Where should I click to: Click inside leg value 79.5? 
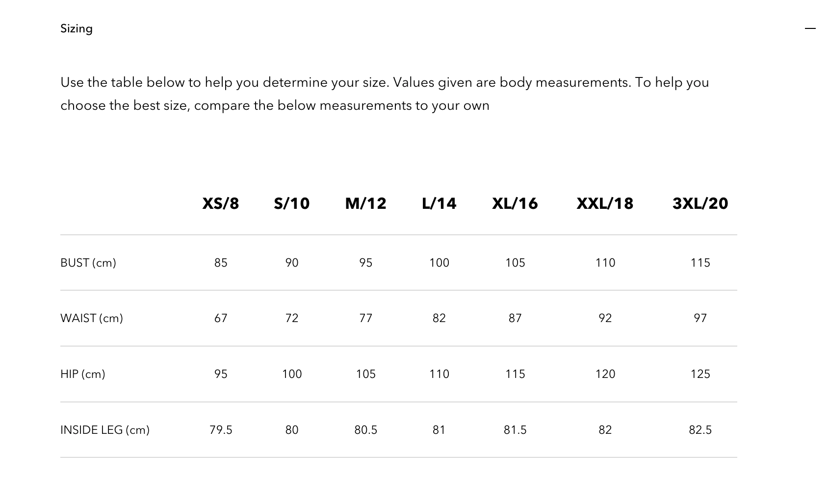pyautogui.click(x=221, y=430)
